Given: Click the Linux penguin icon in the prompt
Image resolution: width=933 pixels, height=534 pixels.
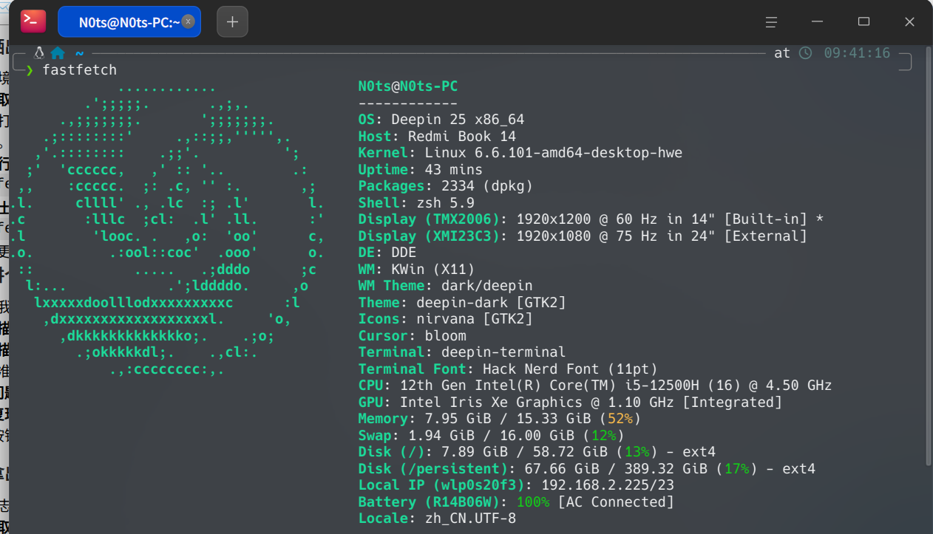Looking at the screenshot, I should click(39, 53).
